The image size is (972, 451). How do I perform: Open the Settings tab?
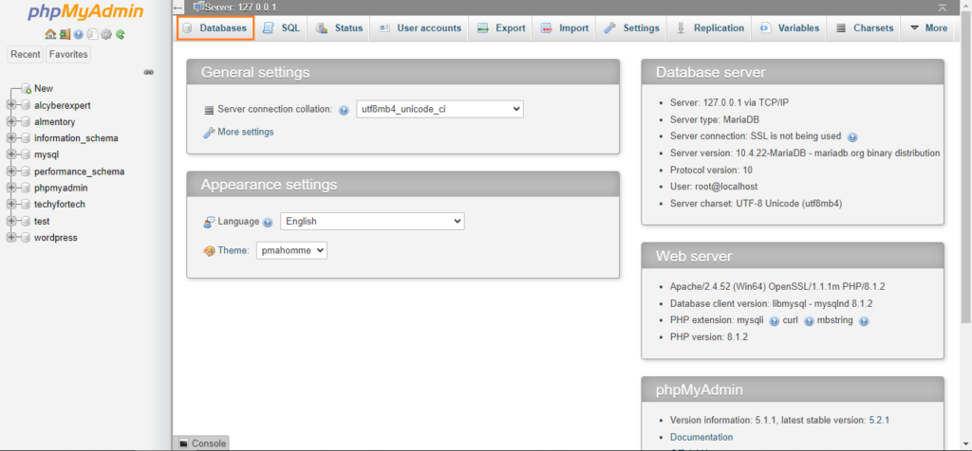pyautogui.click(x=632, y=27)
